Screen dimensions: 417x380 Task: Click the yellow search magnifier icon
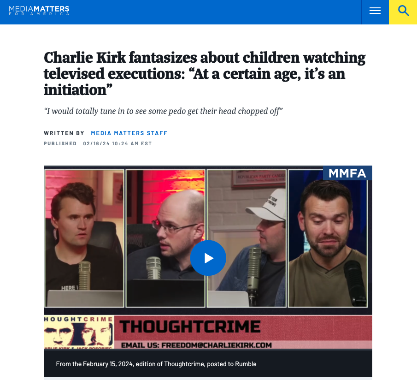pos(403,11)
